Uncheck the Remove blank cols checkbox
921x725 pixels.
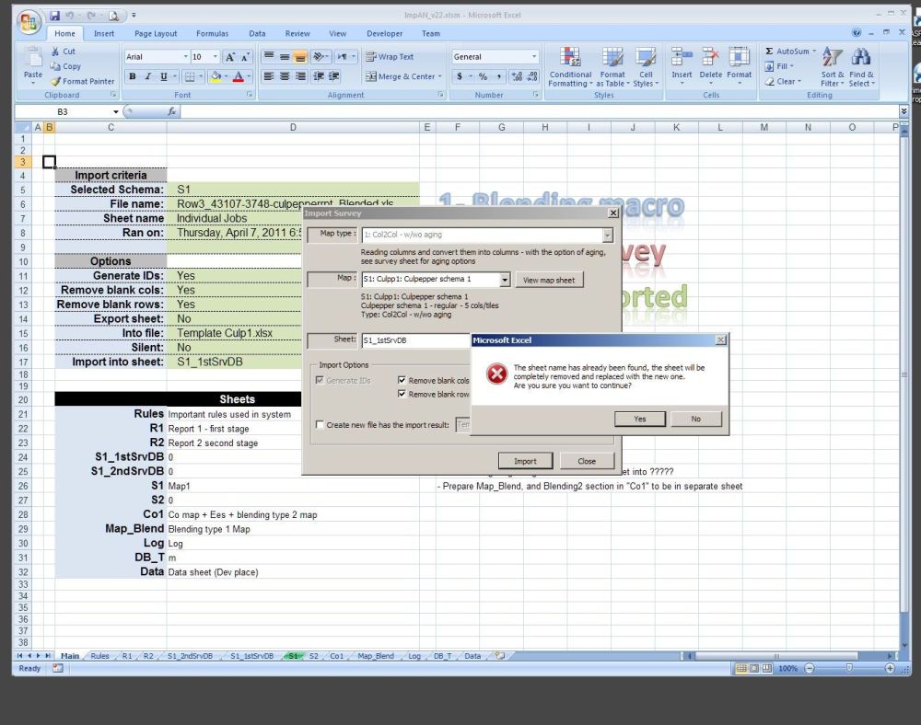click(x=402, y=380)
